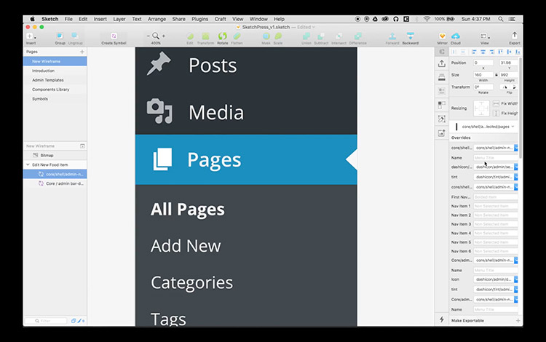Image resolution: width=546 pixels, height=342 pixels.
Task: Click the Ungroup toolbar icon
Action: click(74, 36)
